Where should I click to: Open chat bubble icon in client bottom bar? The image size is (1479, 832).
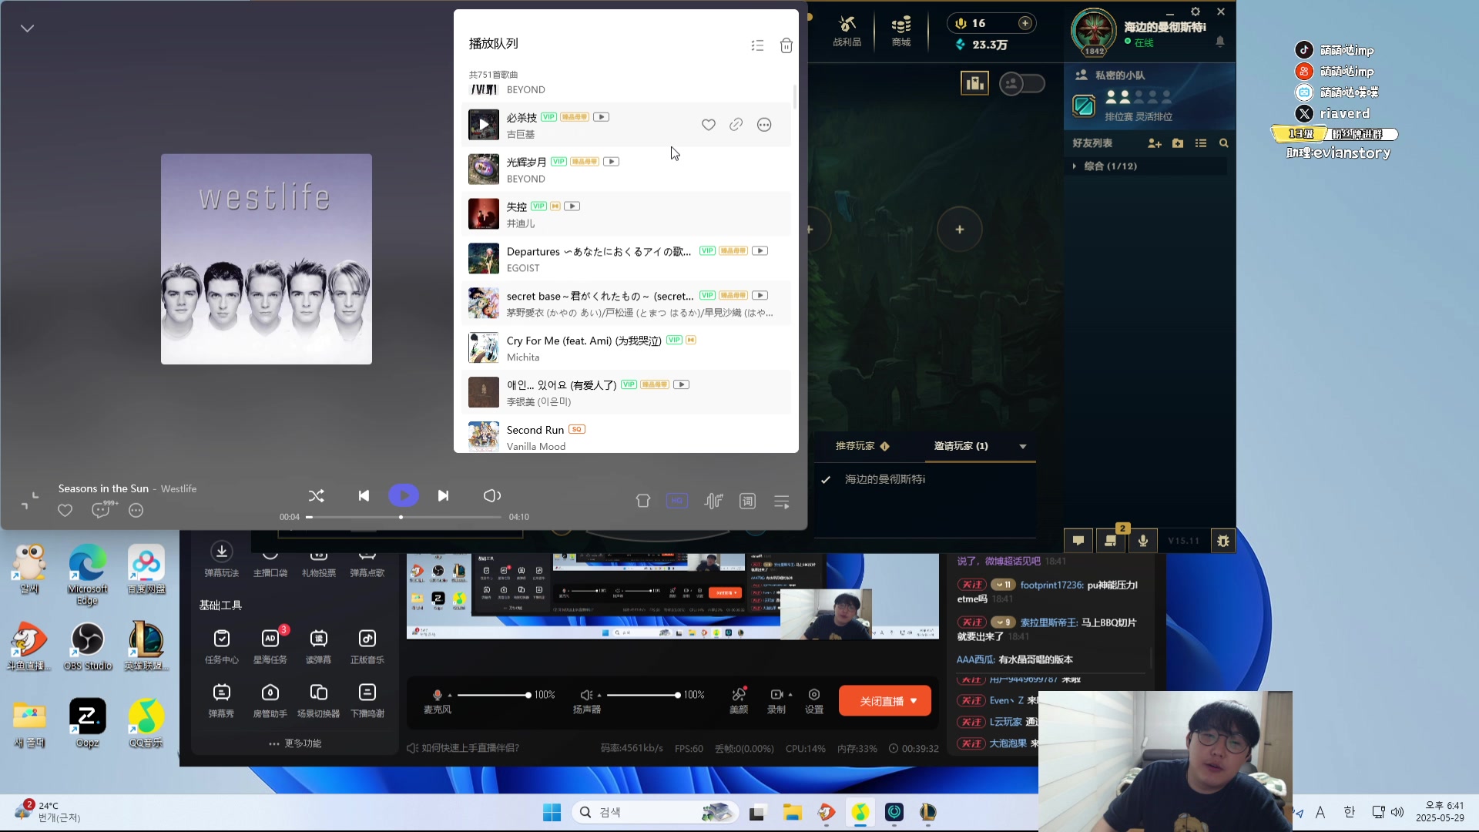tap(1078, 541)
